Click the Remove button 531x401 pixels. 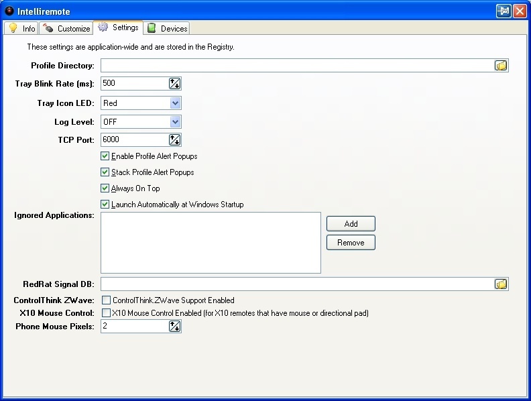click(x=351, y=243)
